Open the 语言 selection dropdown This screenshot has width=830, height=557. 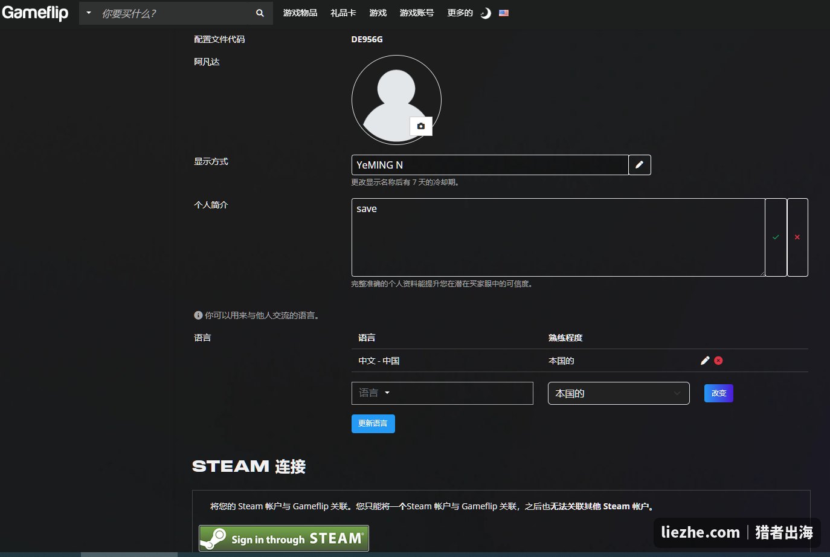442,393
